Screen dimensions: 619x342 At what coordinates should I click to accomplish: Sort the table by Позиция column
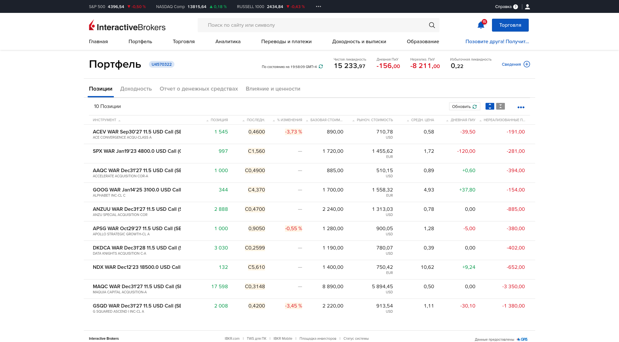pyautogui.click(x=219, y=120)
